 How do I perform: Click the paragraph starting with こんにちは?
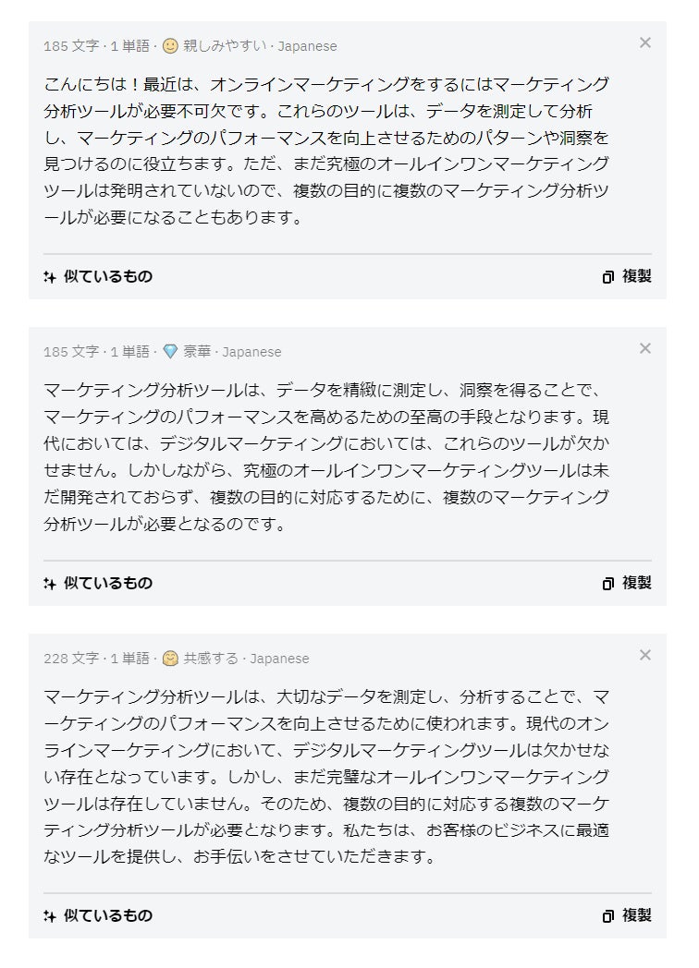tap(326, 151)
